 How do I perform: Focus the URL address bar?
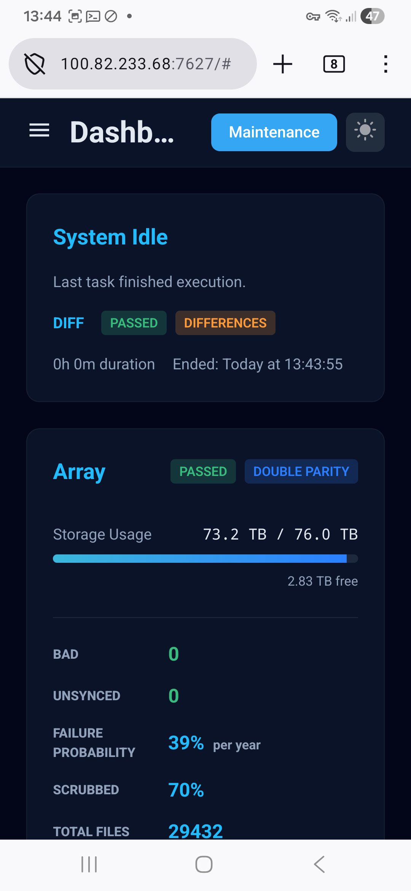pyautogui.click(x=146, y=64)
